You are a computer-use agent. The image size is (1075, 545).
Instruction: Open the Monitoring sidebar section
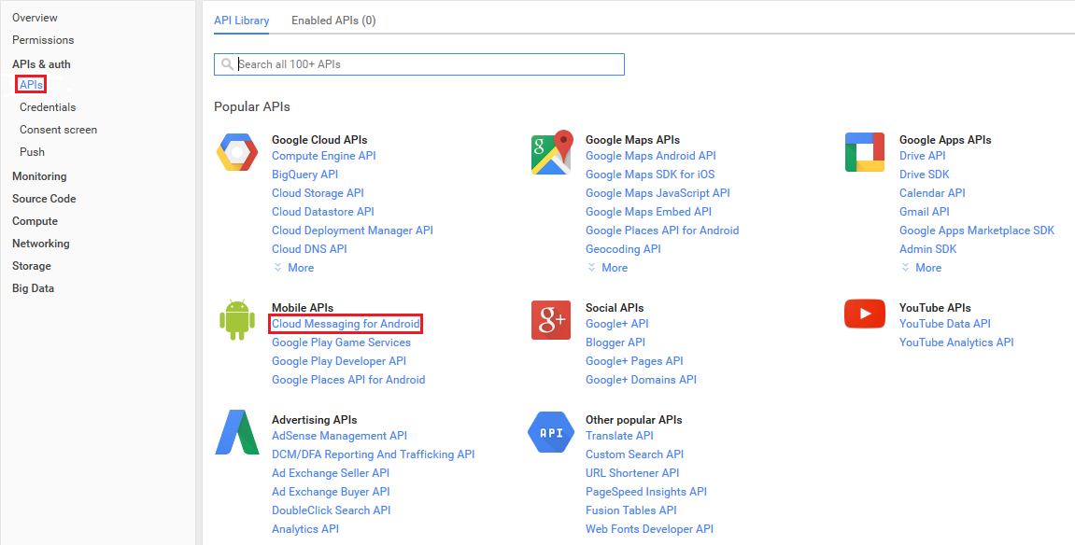39,176
